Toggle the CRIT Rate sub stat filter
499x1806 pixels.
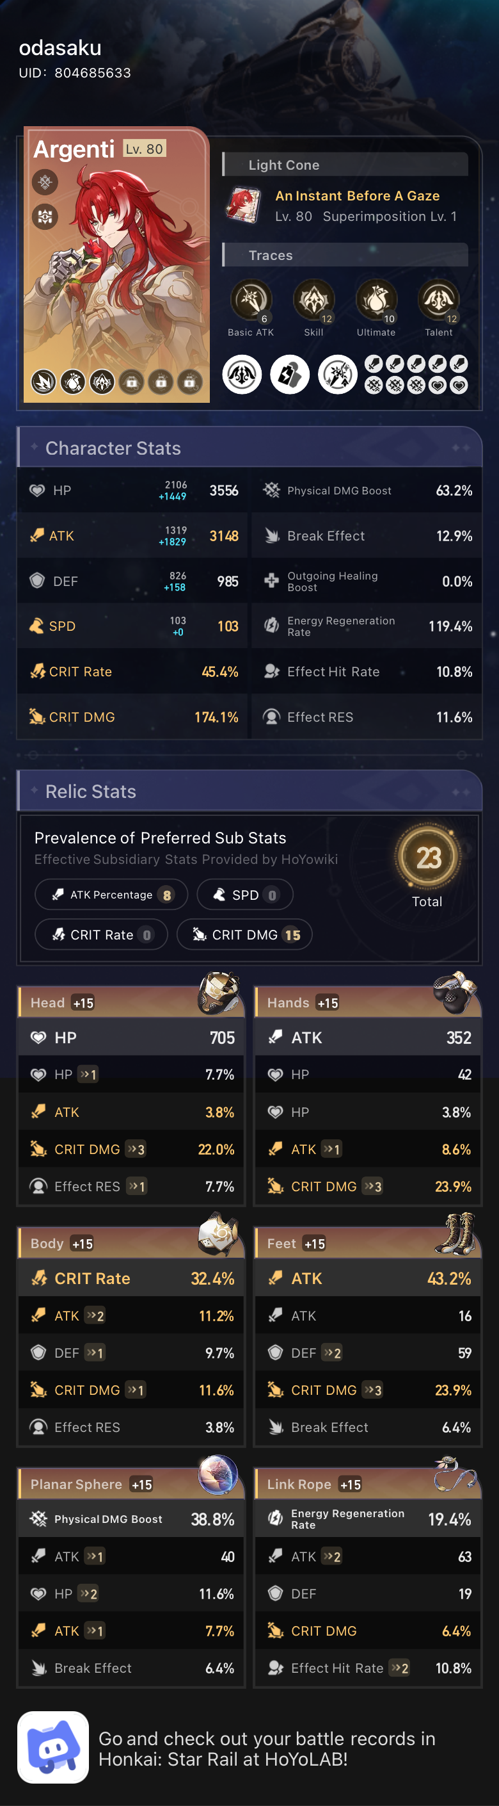click(x=101, y=934)
